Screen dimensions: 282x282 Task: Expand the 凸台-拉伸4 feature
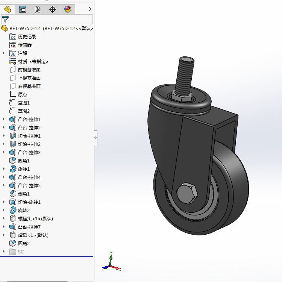click(x=4, y=177)
